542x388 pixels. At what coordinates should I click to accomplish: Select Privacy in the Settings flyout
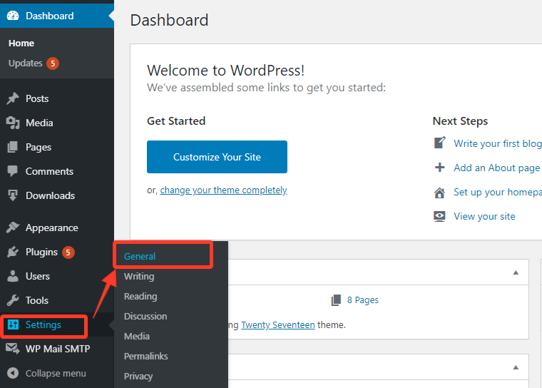coord(138,377)
